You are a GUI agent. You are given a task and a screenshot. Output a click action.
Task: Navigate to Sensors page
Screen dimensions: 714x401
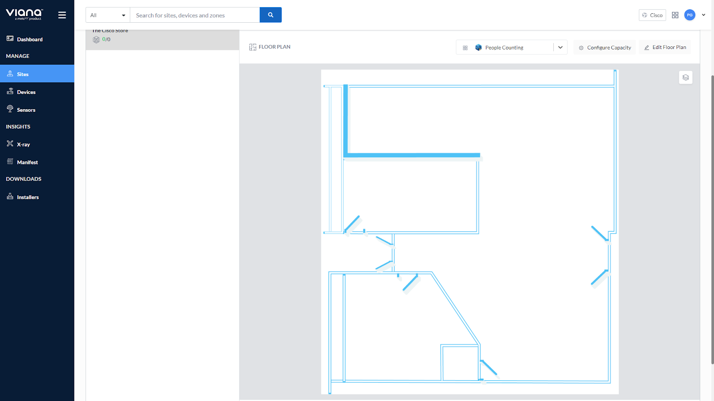26,110
